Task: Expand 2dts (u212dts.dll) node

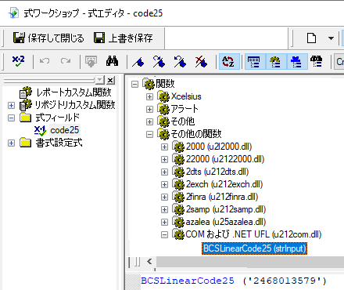Action: pos(164,172)
